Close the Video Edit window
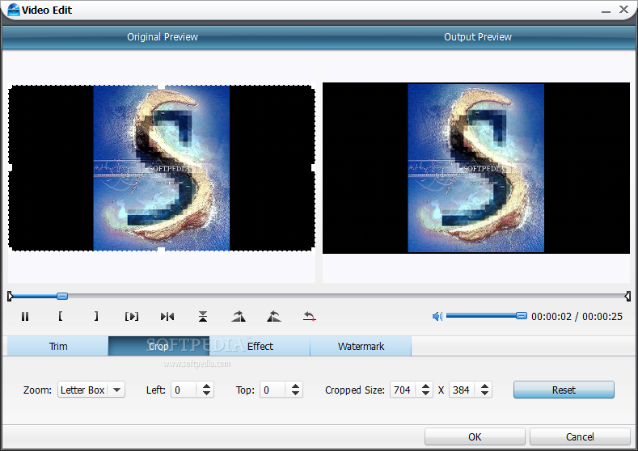The width and height of the screenshot is (638, 451). coord(623,10)
